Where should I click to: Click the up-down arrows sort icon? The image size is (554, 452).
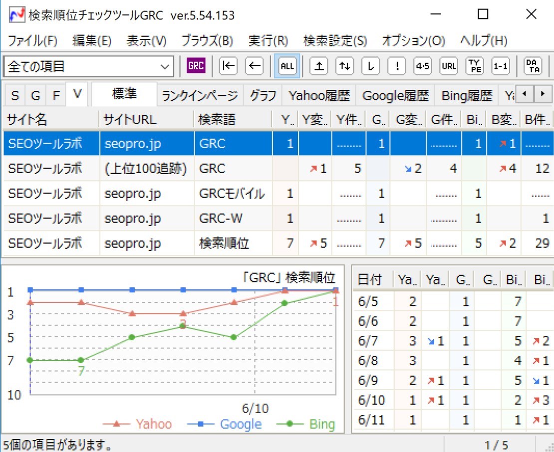[344, 66]
